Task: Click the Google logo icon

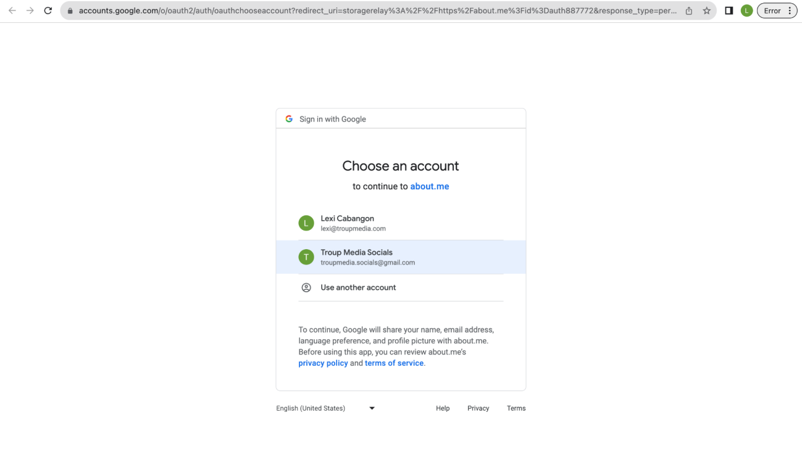Action: tap(289, 119)
